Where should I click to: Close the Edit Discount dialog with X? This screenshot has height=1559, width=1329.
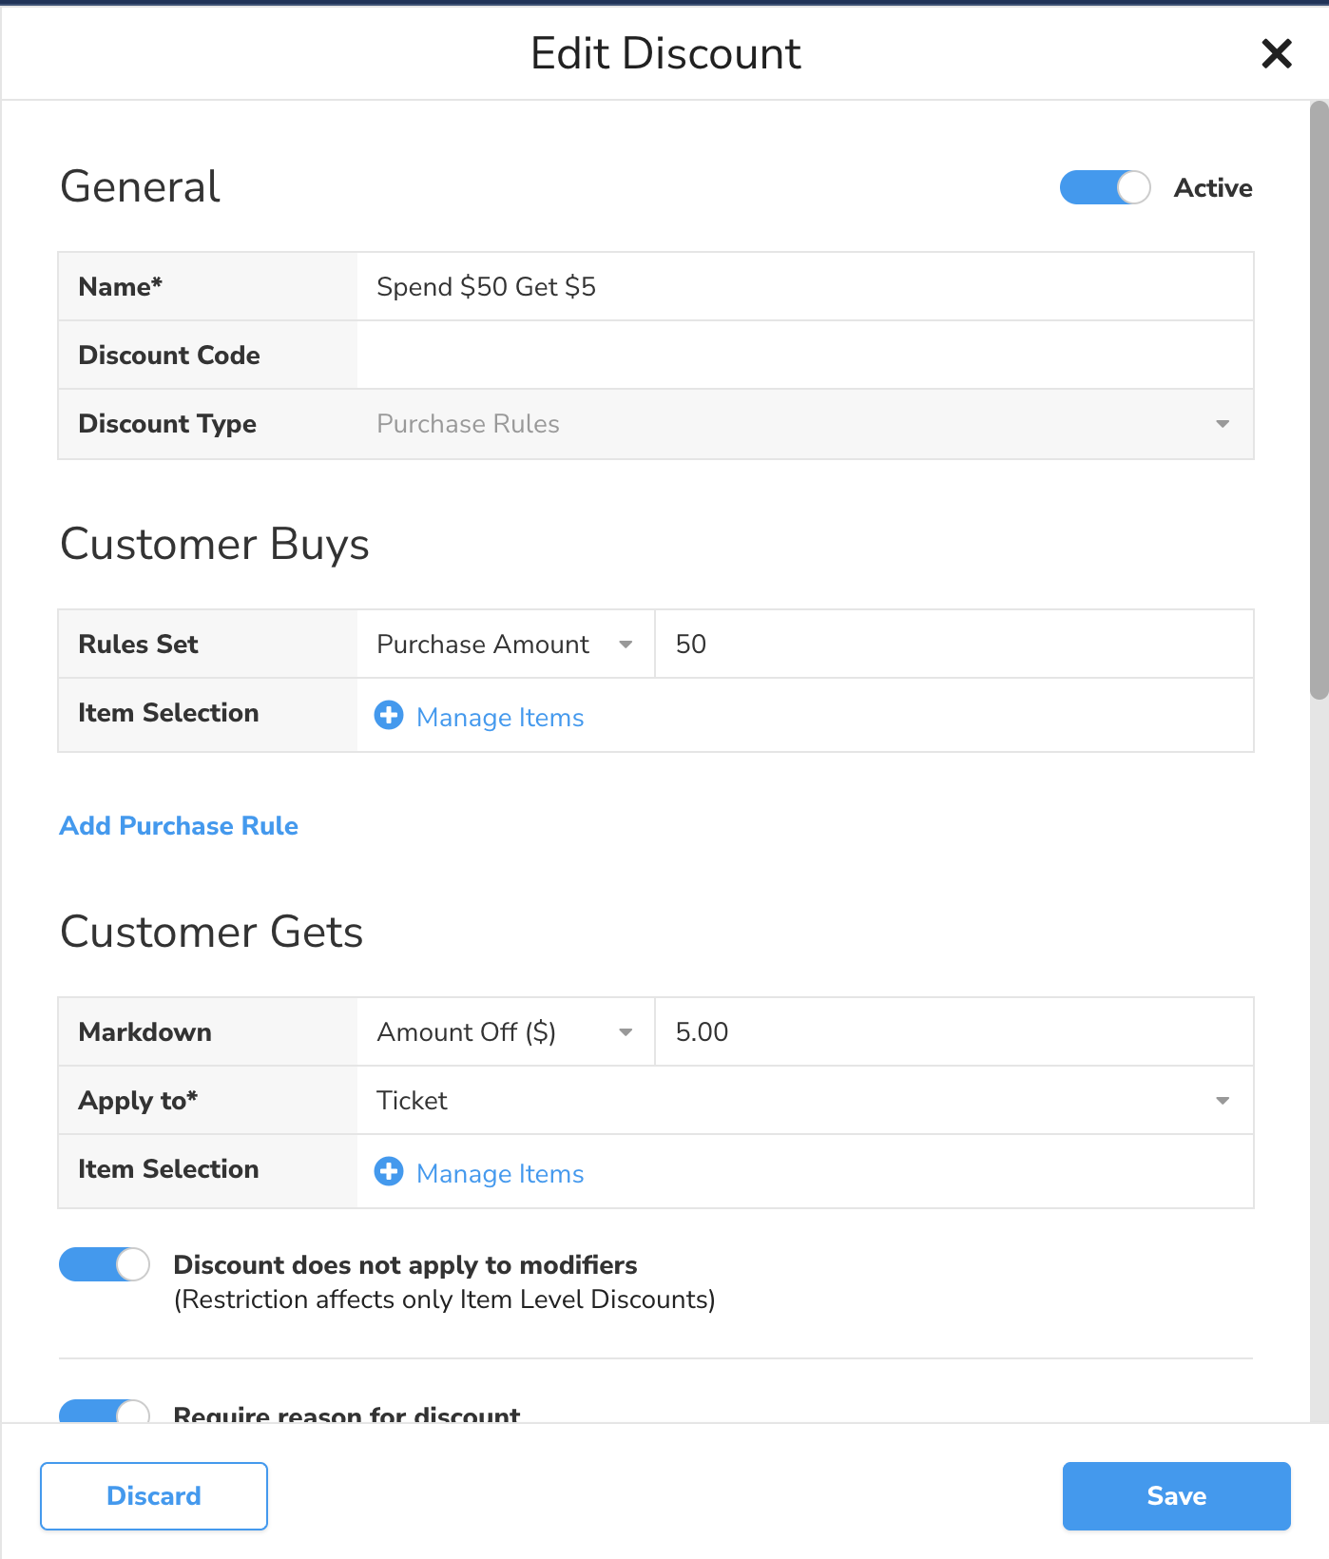[1276, 54]
